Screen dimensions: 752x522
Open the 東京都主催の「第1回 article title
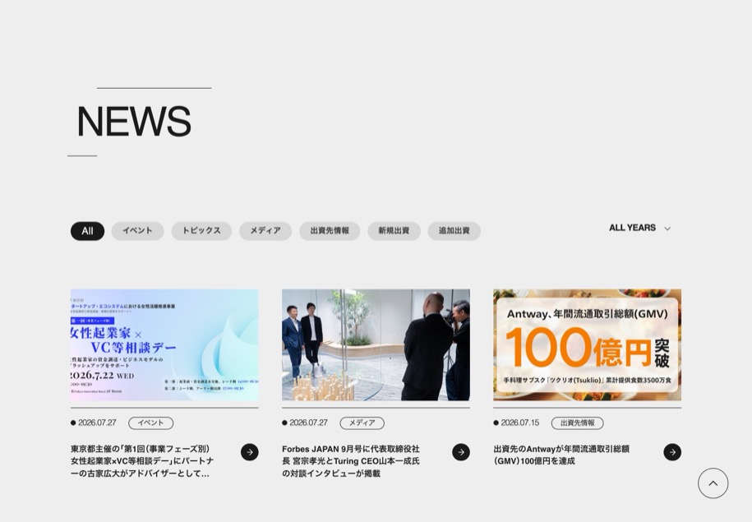click(x=142, y=461)
